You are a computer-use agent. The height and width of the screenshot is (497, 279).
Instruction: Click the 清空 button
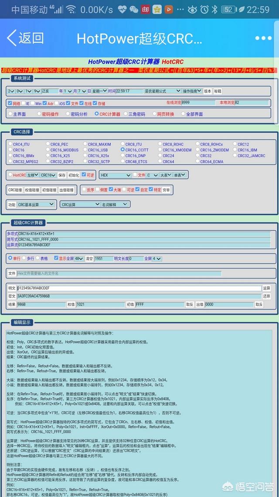click(89, 259)
